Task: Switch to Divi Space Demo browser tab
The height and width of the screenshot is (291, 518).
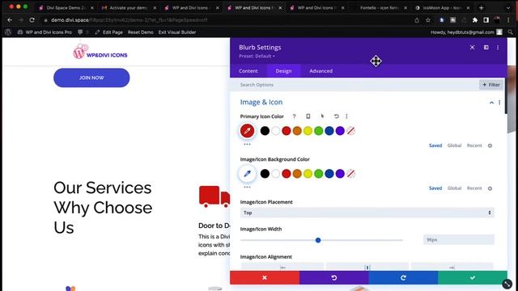Action: (x=66, y=7)
